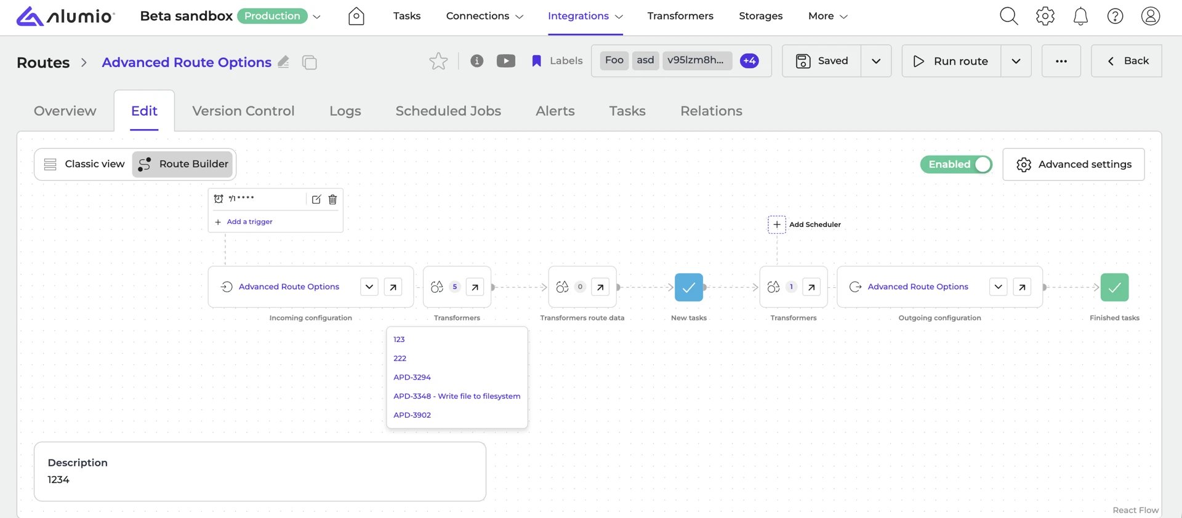
Task: Expand the More menu
Action: [x=827, y=16]
